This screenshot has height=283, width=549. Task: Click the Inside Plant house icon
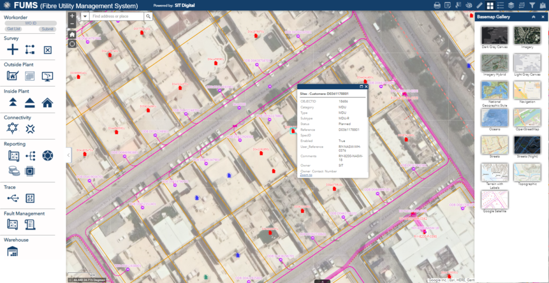point(47,102)
